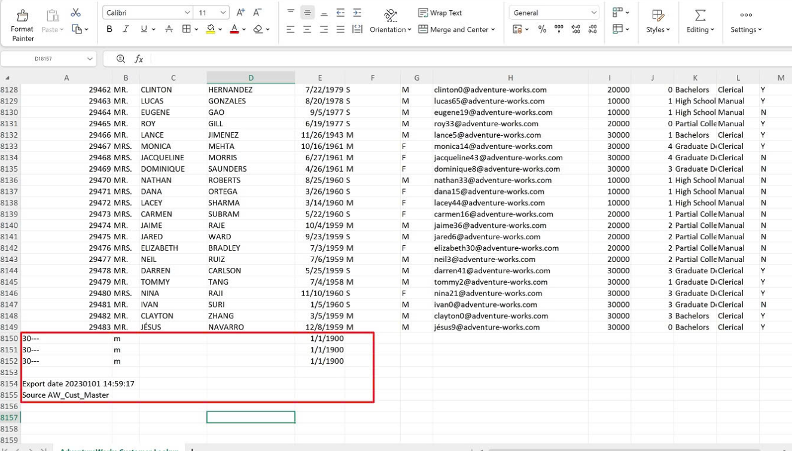Viewport: 792px width, 451px height.
Task: Toggle italic formatting
Action: (126, 29)
